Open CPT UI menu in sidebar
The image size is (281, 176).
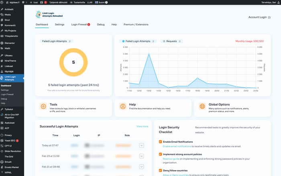(x=8, y=146)
